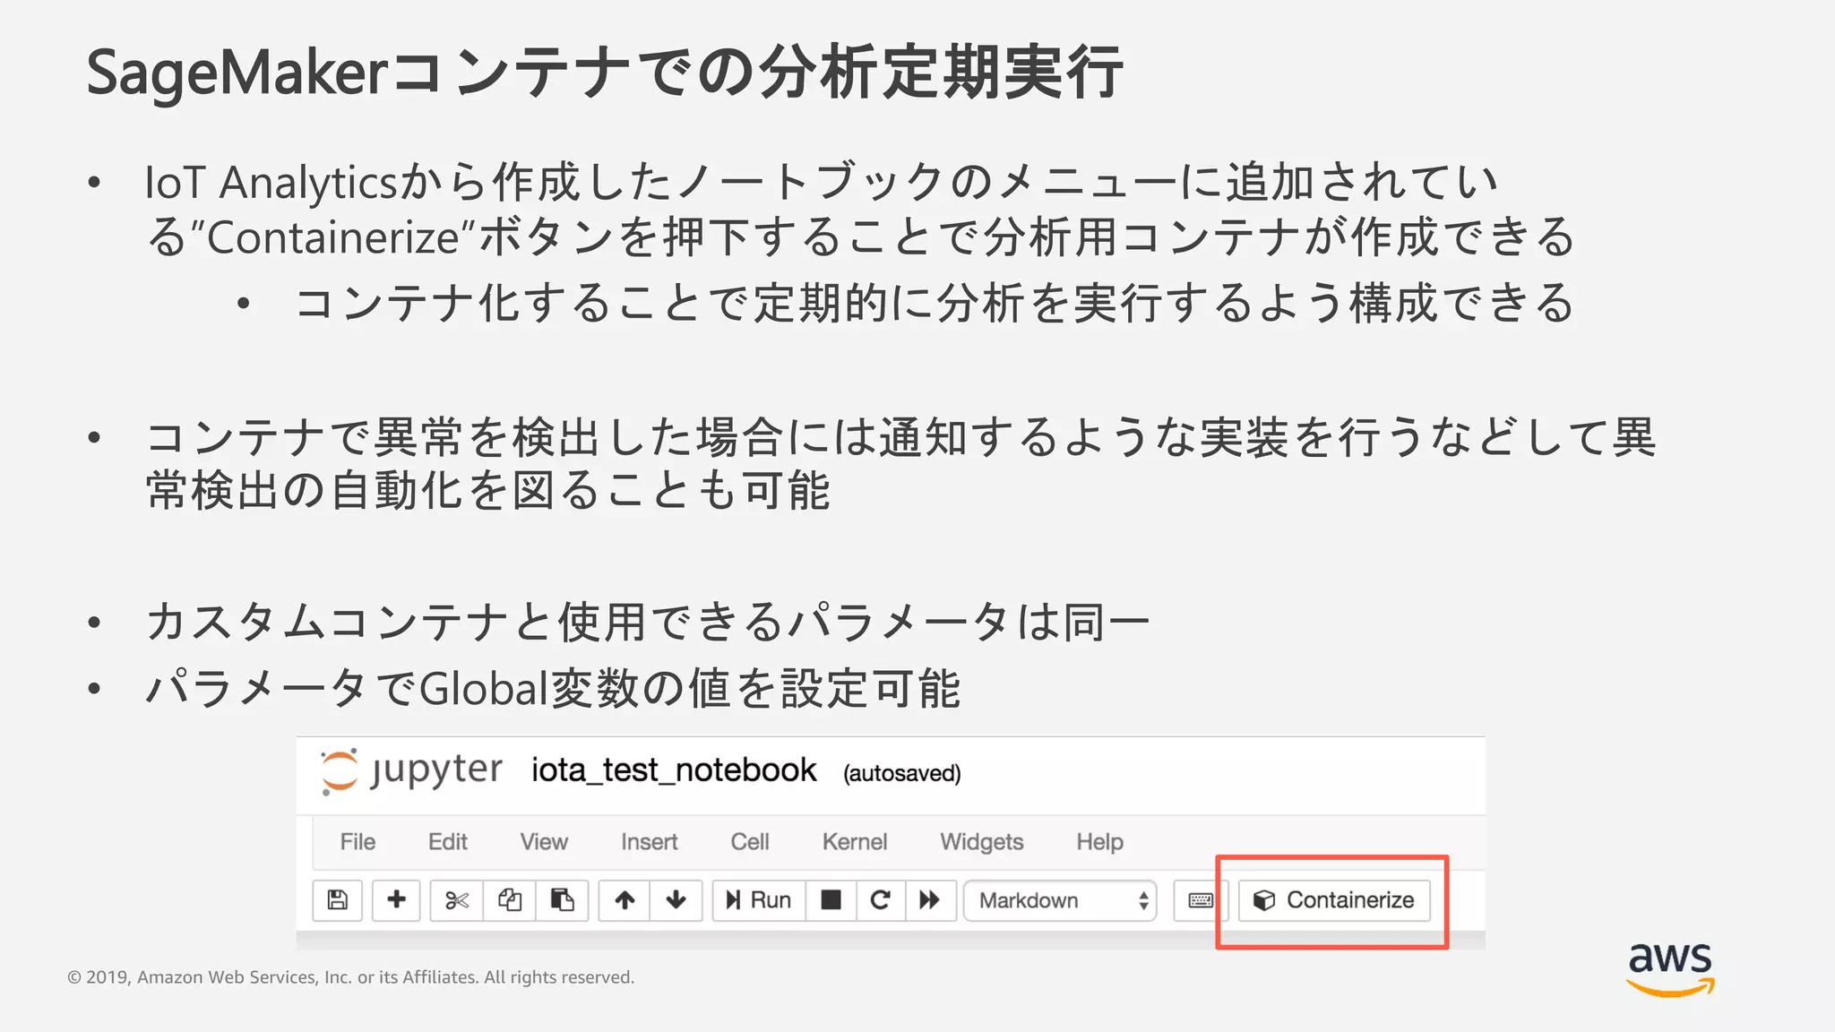
Task: Open the View menu
Action: pyautogui.click(x=544, y=842)
